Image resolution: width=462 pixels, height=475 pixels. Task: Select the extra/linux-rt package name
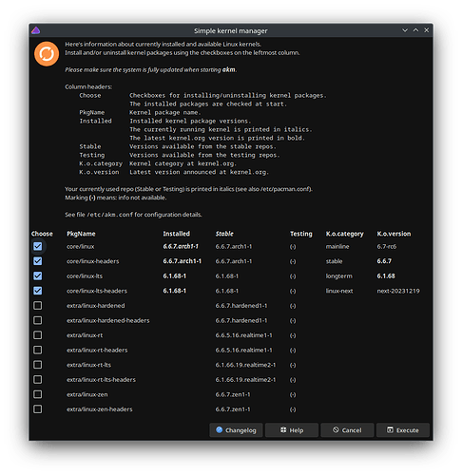coord(85,335)
